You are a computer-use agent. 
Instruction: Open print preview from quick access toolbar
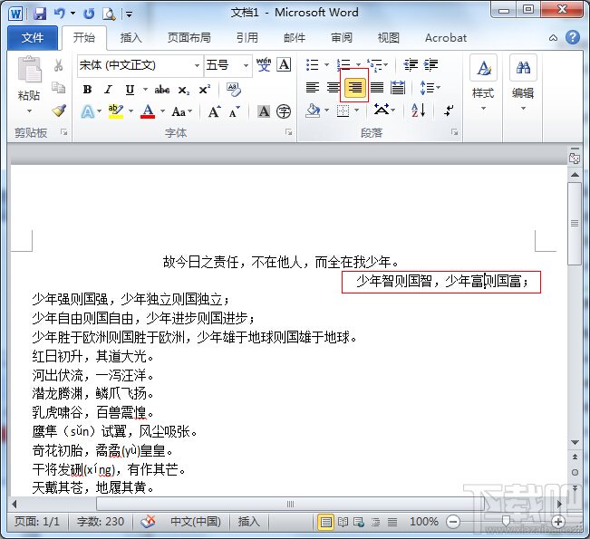pos(109,14)
